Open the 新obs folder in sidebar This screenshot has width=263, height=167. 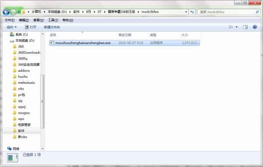(22, 137)
